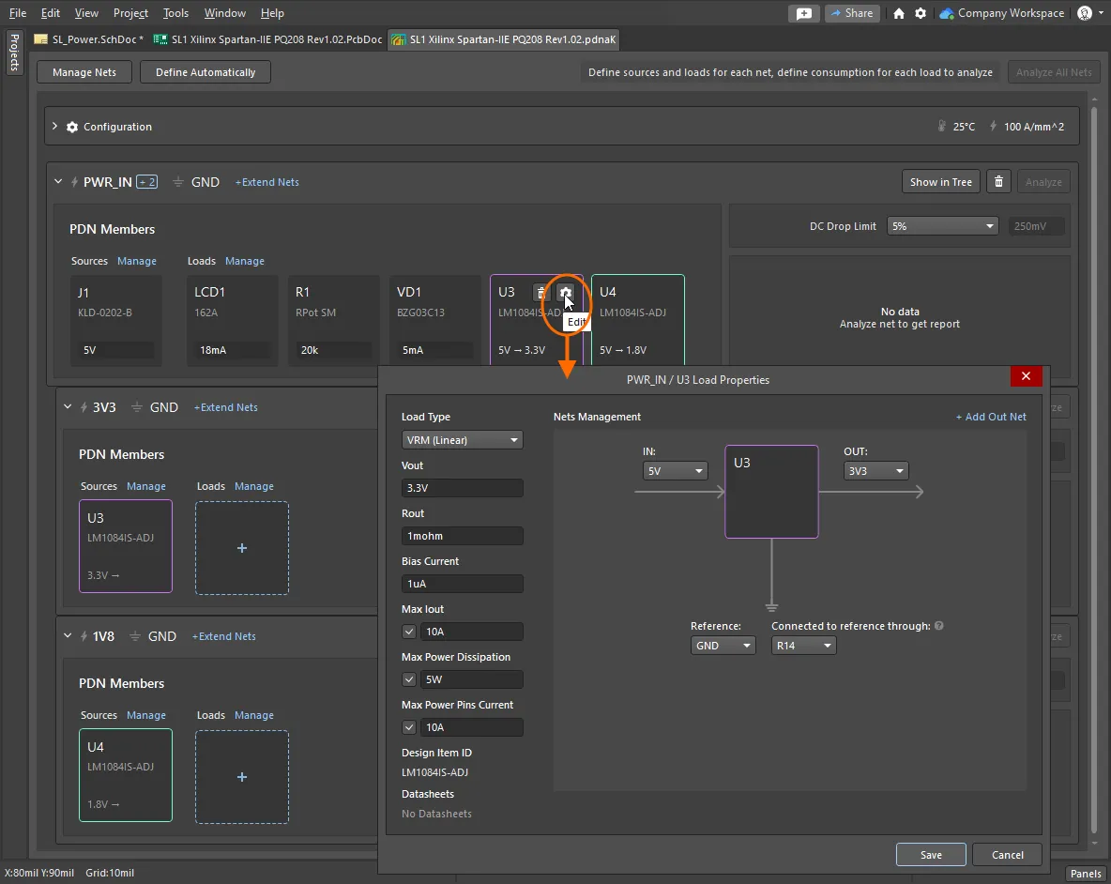
Task: Open settings gear in the top bar
Action: (x=921, y=13)
